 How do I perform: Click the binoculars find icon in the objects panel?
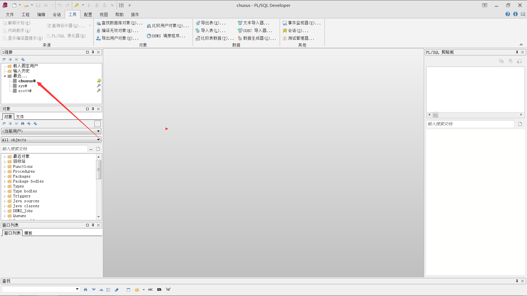[x=23, y=124]
